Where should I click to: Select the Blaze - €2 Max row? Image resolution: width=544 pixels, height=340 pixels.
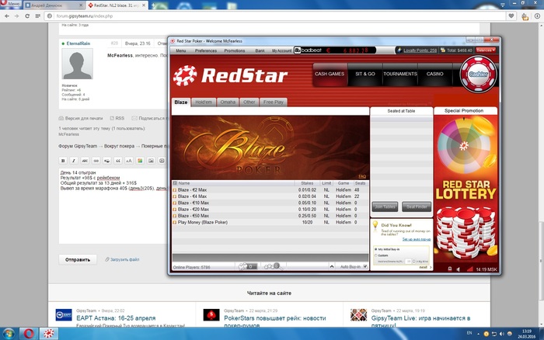pos(270,190)
